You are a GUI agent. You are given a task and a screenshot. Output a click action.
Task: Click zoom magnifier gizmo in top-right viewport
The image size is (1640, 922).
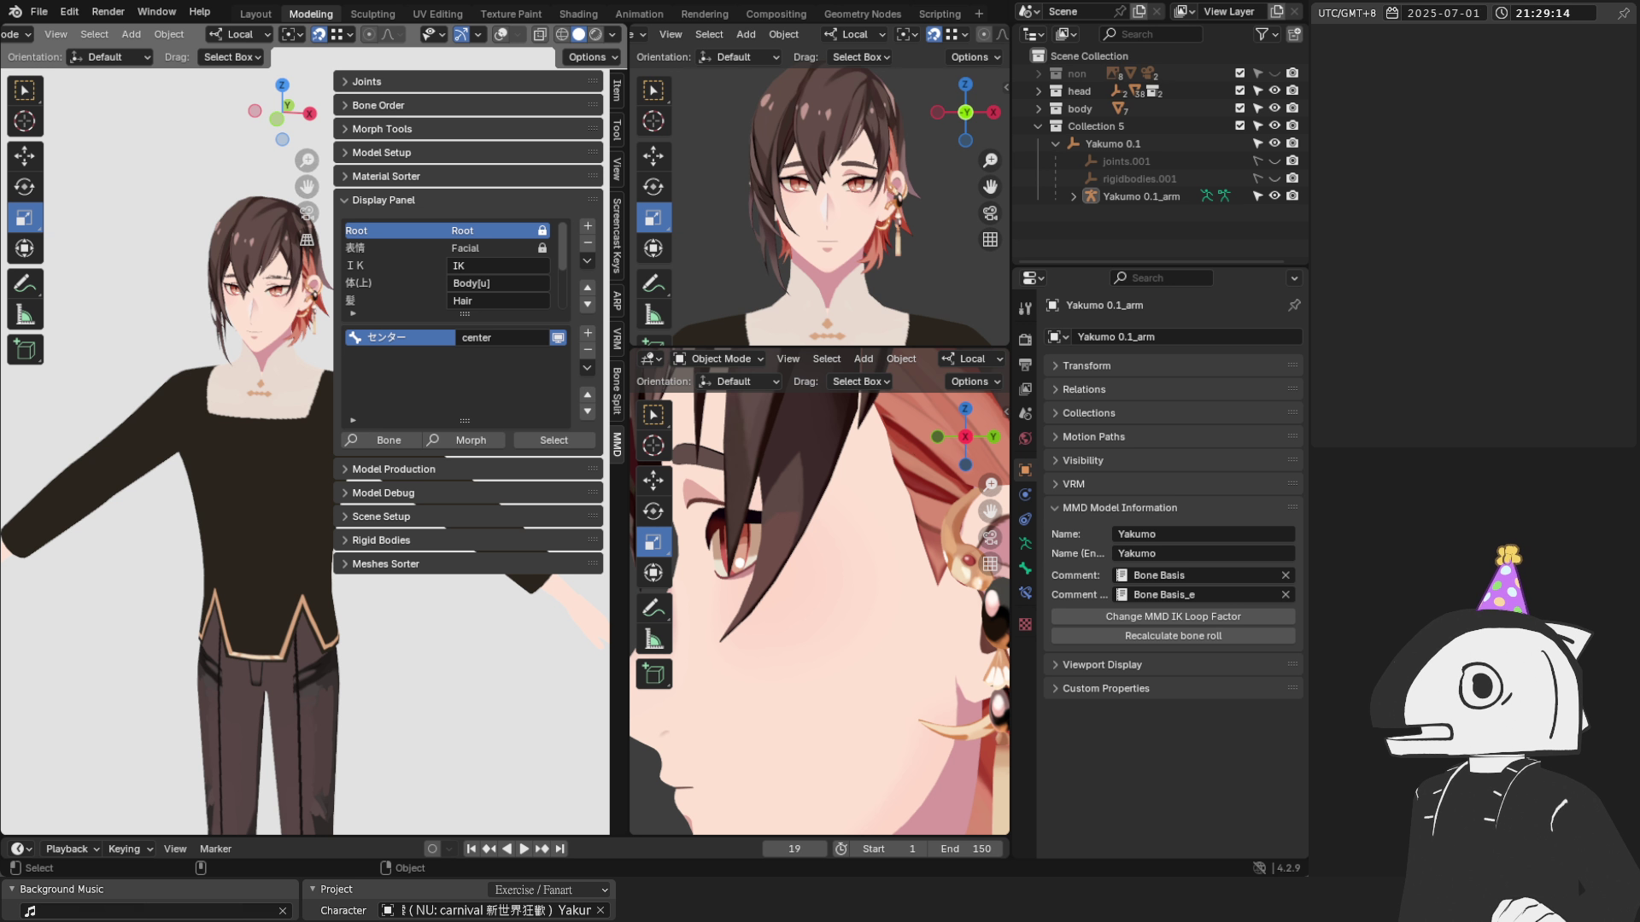point(990,160)
